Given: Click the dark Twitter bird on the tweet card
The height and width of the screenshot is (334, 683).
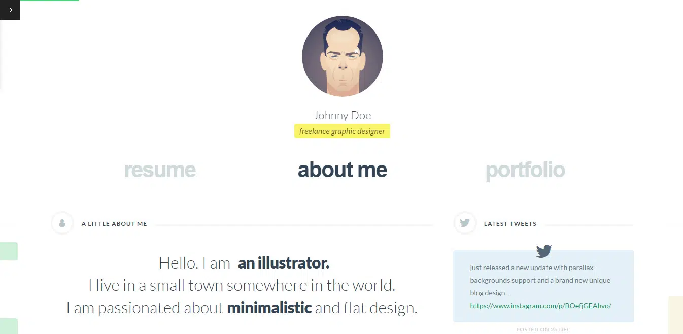Looking at the screenshot, I should pos(543,251).
